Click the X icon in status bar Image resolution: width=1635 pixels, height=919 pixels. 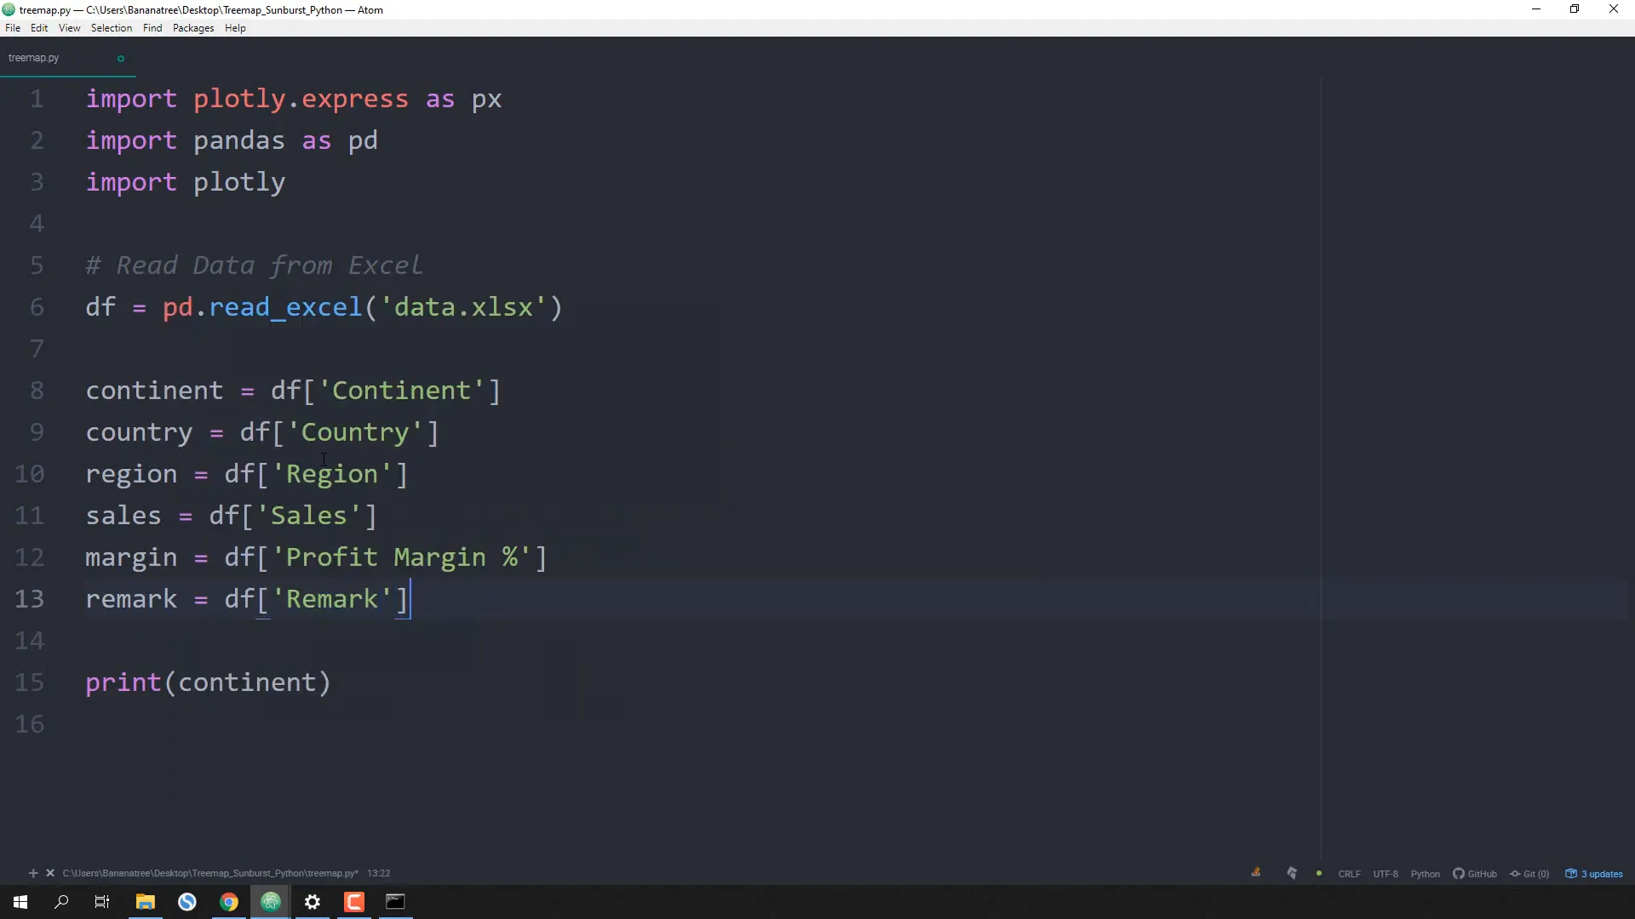coord(50,873)
